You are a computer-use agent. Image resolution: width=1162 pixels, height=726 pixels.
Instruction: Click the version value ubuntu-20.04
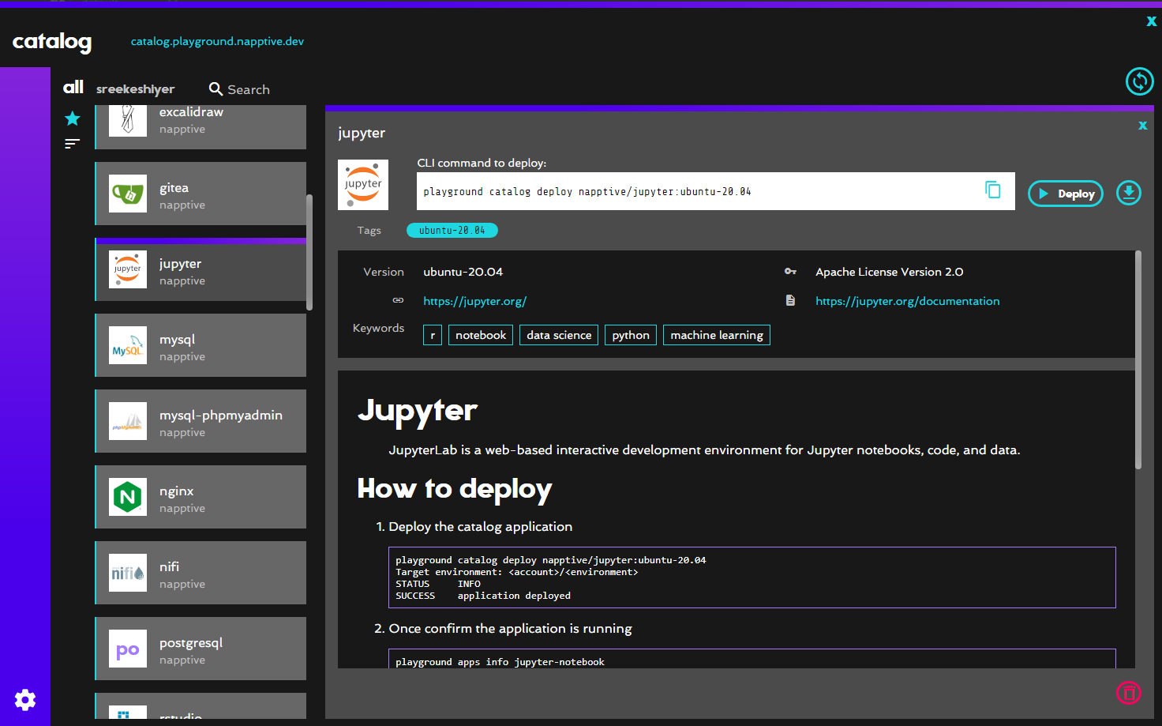[x=463, y=272]
